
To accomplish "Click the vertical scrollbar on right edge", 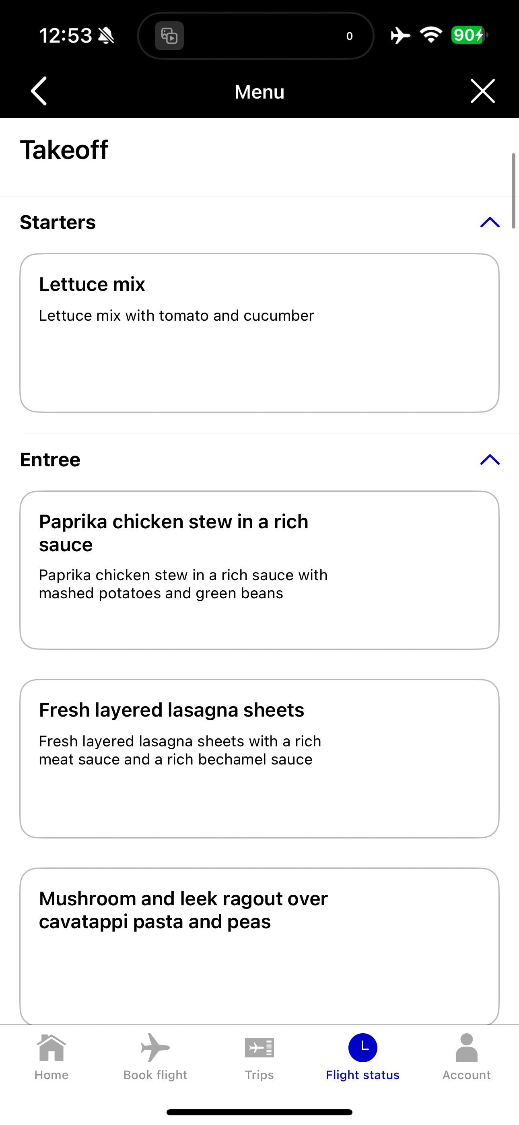I will click(x=514, y=191).
